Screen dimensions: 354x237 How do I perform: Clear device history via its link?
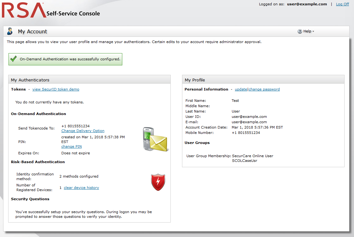pyautogui.click(x=81, y=188)
